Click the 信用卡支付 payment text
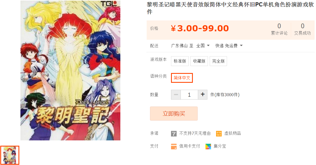316x165 pixels. click(190, 146)
